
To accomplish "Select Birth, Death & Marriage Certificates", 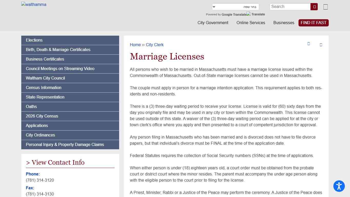I will click(58, 50).
